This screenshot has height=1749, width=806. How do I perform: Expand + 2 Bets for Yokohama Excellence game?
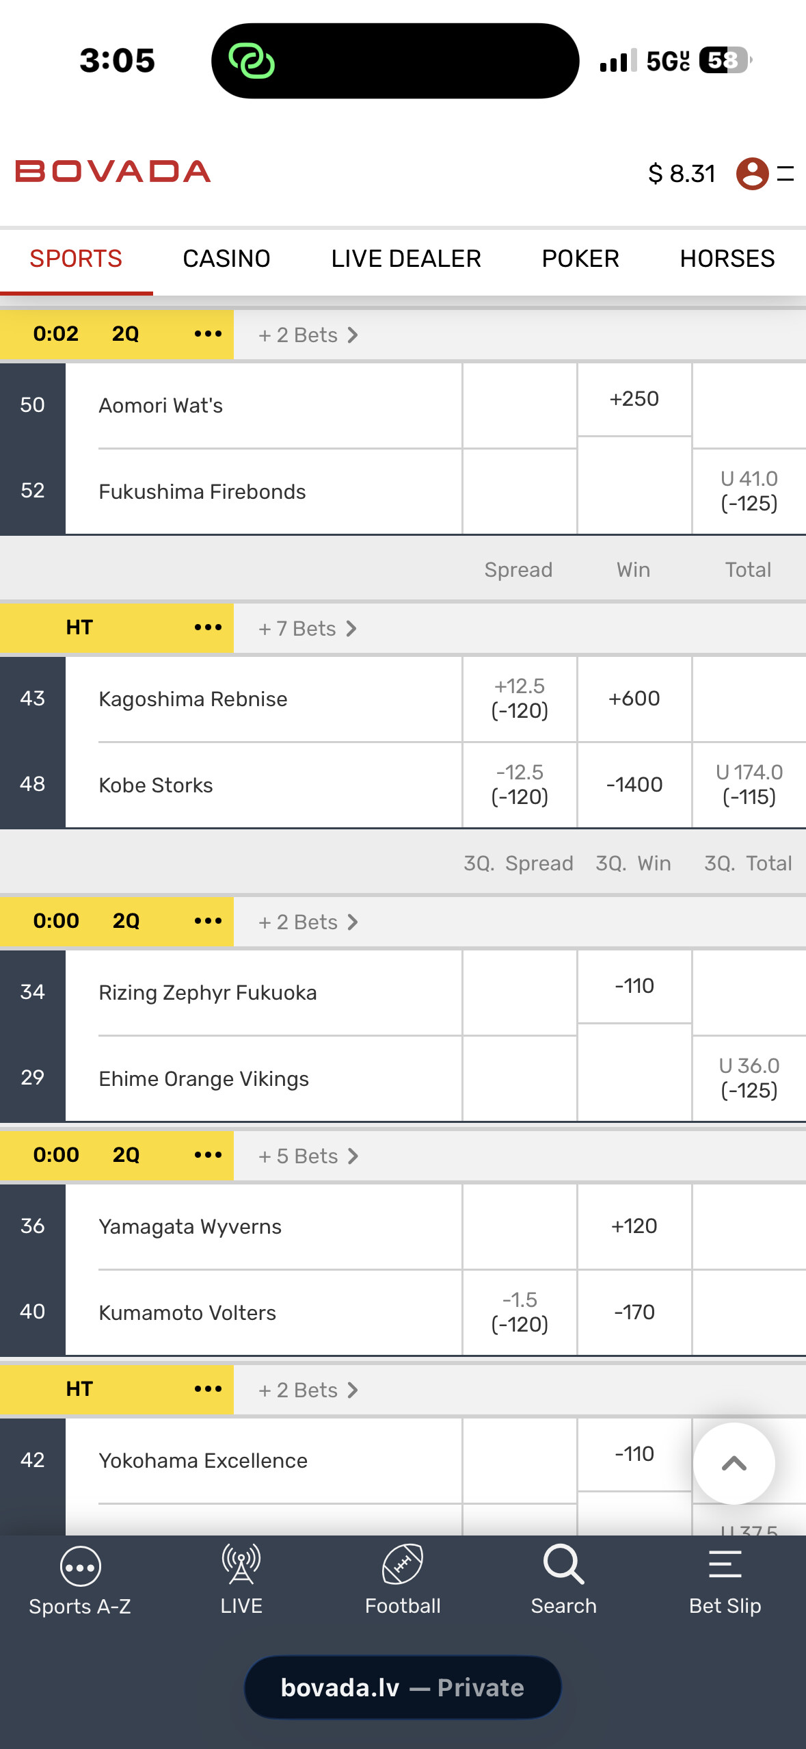tap(308, 1390)
